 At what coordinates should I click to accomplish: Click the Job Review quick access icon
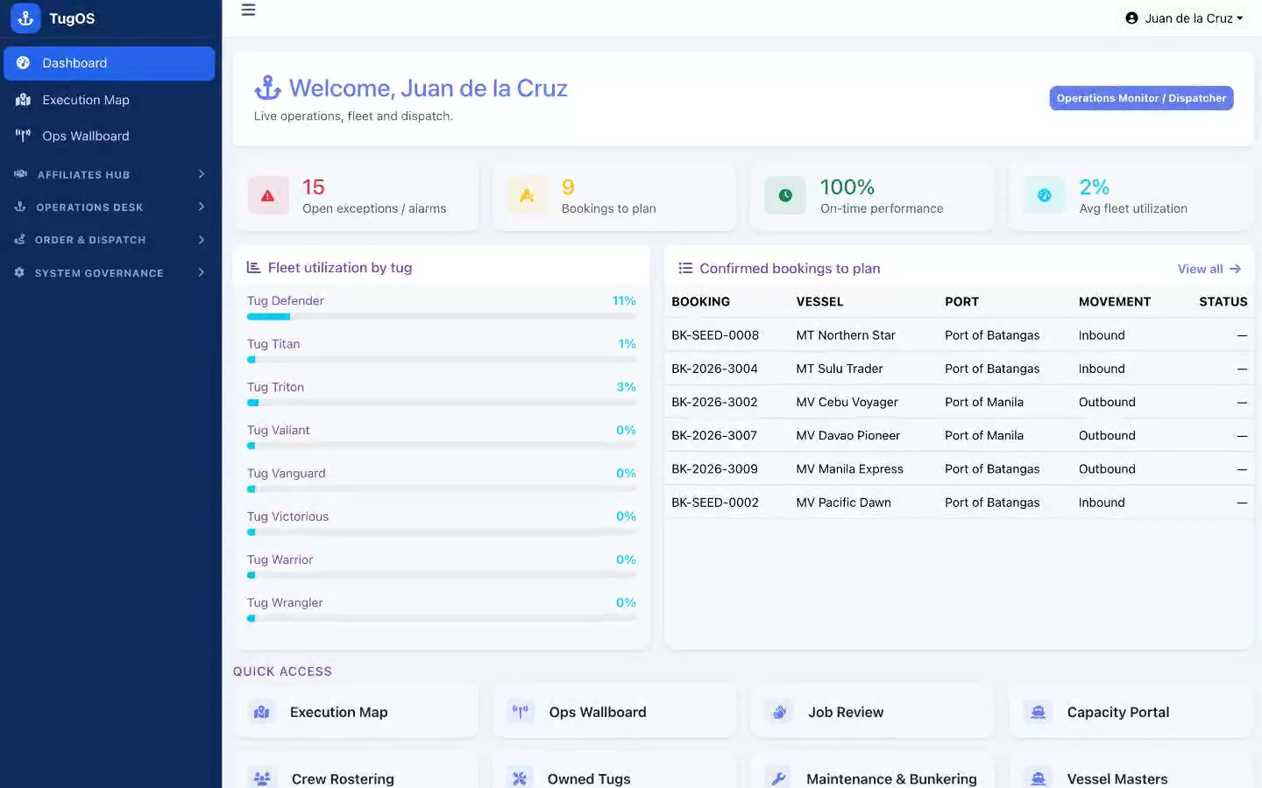(779, 713)
